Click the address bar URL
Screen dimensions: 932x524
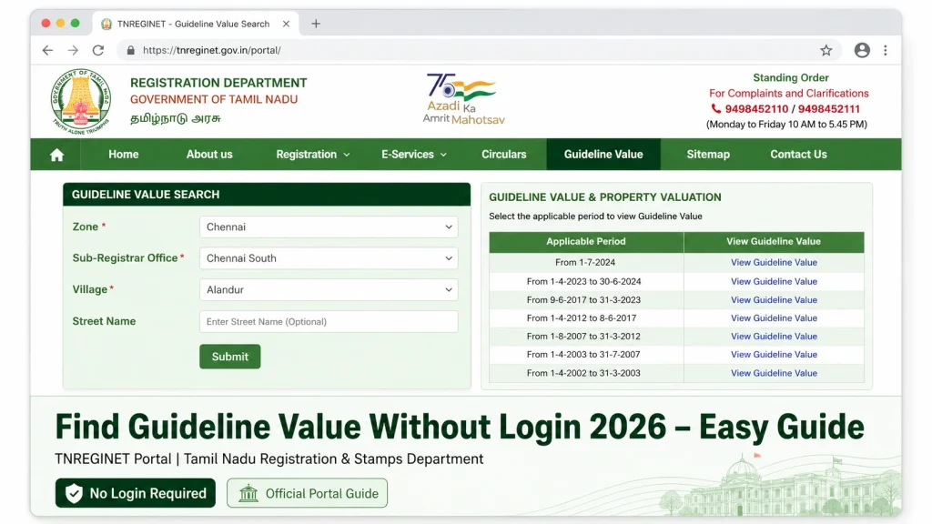[x=211, y=51]
